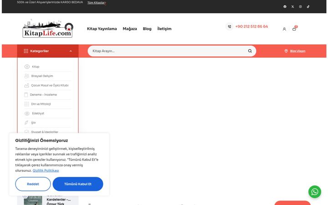Open Gizlilik Politikası link
Viewport: 328px width, 205px height.
pyautogui.click(x=46, y=170)
